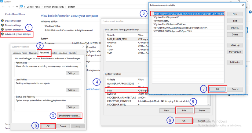
Task: Click Move Down button
Action: 235,52
